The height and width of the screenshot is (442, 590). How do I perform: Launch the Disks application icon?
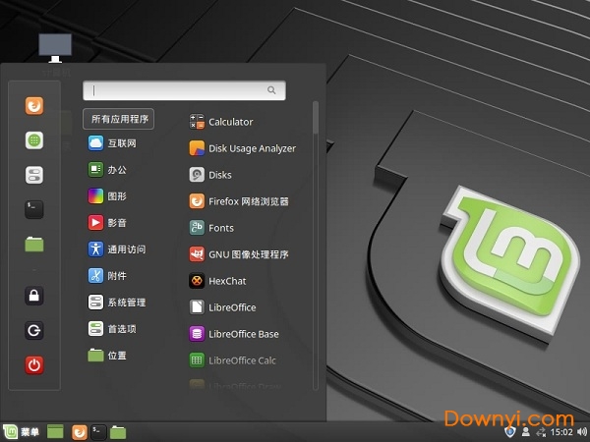pos(197,175)
